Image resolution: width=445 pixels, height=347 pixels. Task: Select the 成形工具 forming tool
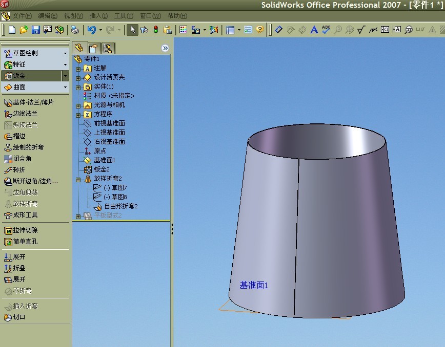click(21, 215)
